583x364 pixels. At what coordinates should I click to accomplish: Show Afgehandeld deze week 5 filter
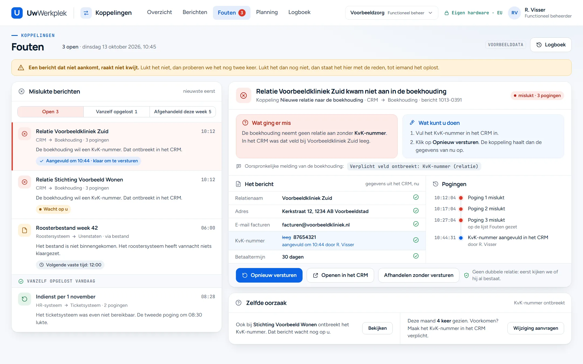coord(183,112)
